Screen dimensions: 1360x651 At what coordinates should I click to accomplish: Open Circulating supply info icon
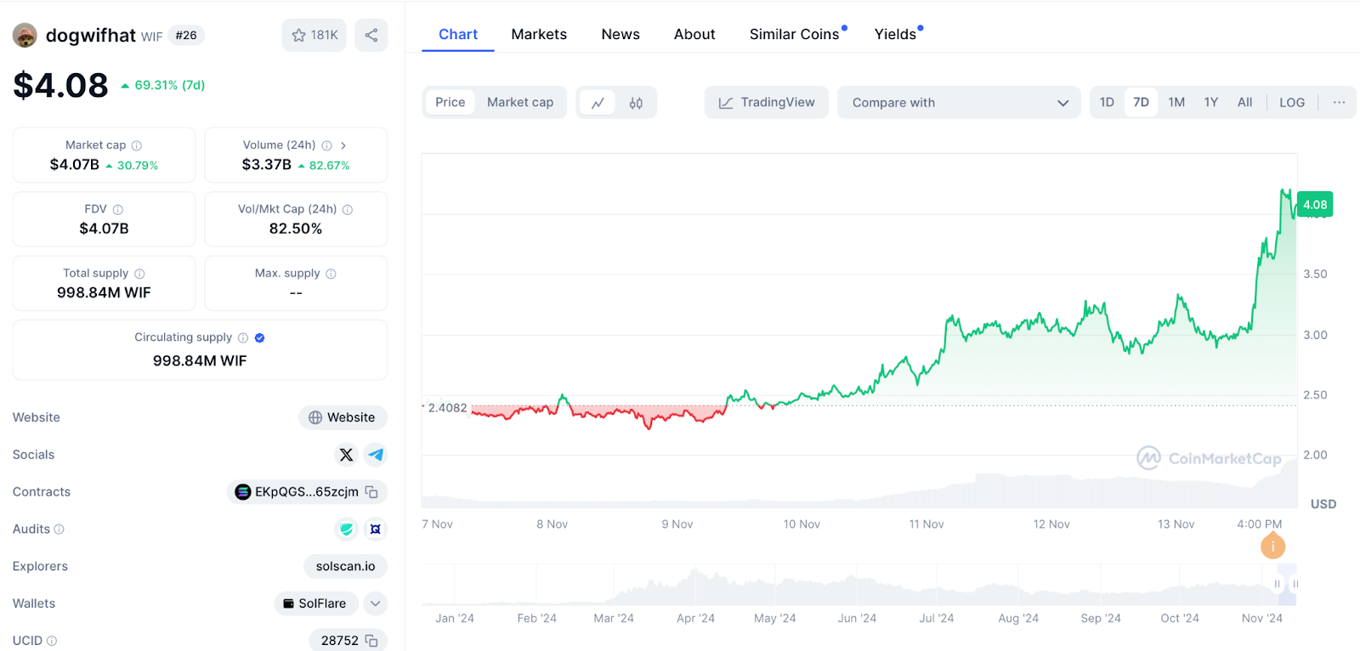pos(243,337)
